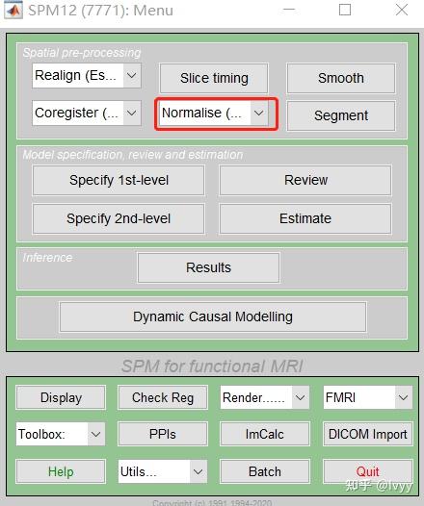The height and width of the screenshot is (506, 424).
Task: Launch Dynamic Causal Modelling
Action: coord(213,316)
